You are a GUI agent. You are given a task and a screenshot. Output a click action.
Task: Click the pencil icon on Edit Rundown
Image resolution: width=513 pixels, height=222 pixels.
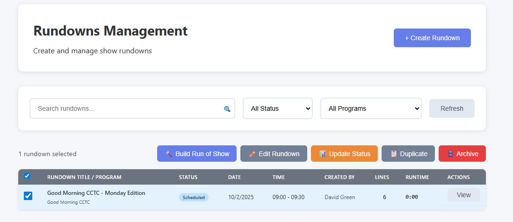pos(253,154)
